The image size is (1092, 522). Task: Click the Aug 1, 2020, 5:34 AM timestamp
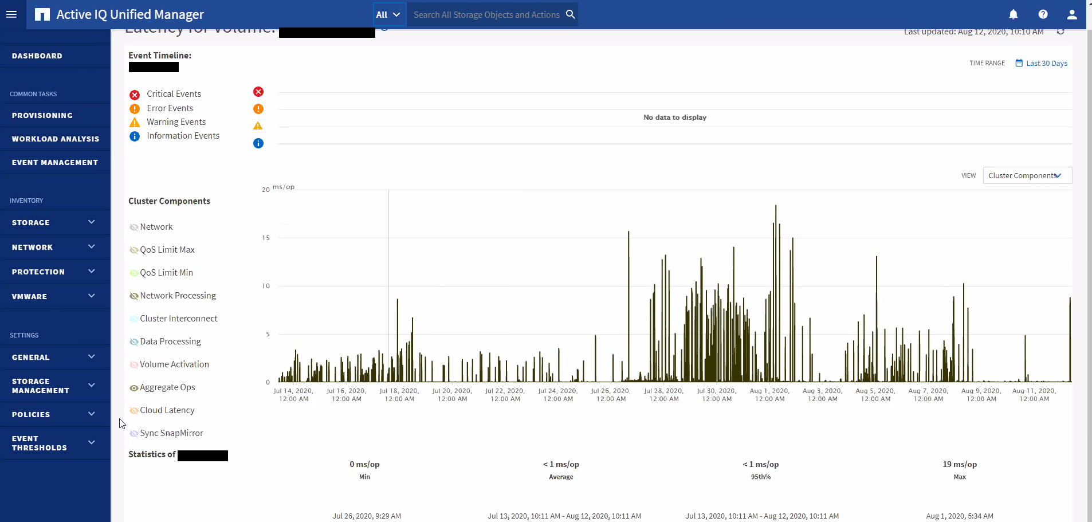(x=960, y=516)
